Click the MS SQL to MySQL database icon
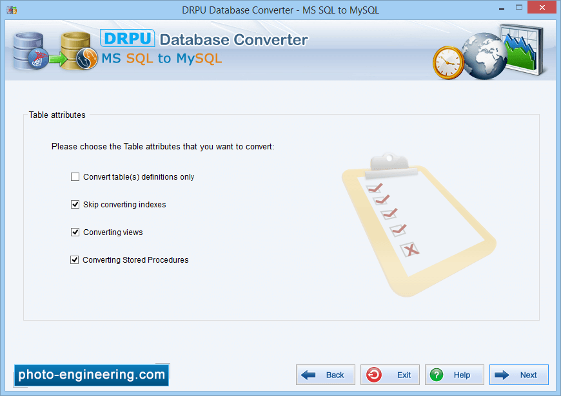This screenshot has width=561, height=396. [55, 51]
